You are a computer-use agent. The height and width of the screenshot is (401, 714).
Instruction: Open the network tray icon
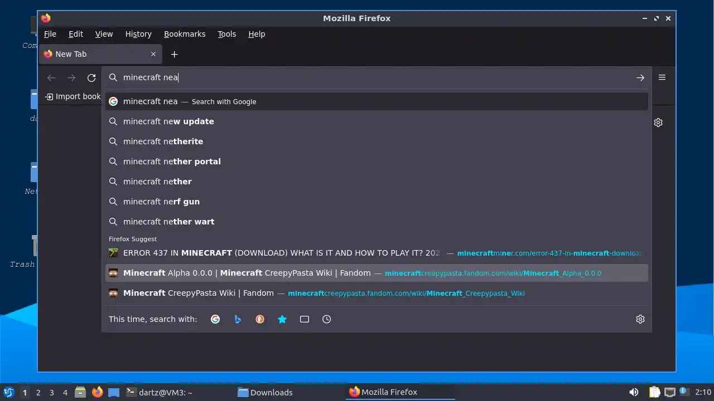[670, 392]
